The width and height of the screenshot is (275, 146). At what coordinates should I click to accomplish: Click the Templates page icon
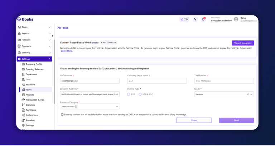click(23, 110)
